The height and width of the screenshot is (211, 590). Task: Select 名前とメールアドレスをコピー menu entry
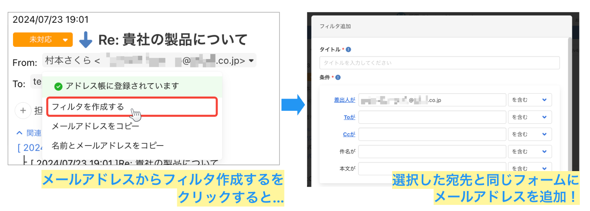pos(108,145)
